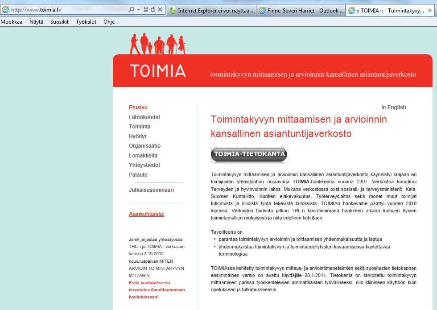Open the Lähtökohdat sidebar link
The height and width of the screenshot is (310, 437).
(x=144, y=117)
